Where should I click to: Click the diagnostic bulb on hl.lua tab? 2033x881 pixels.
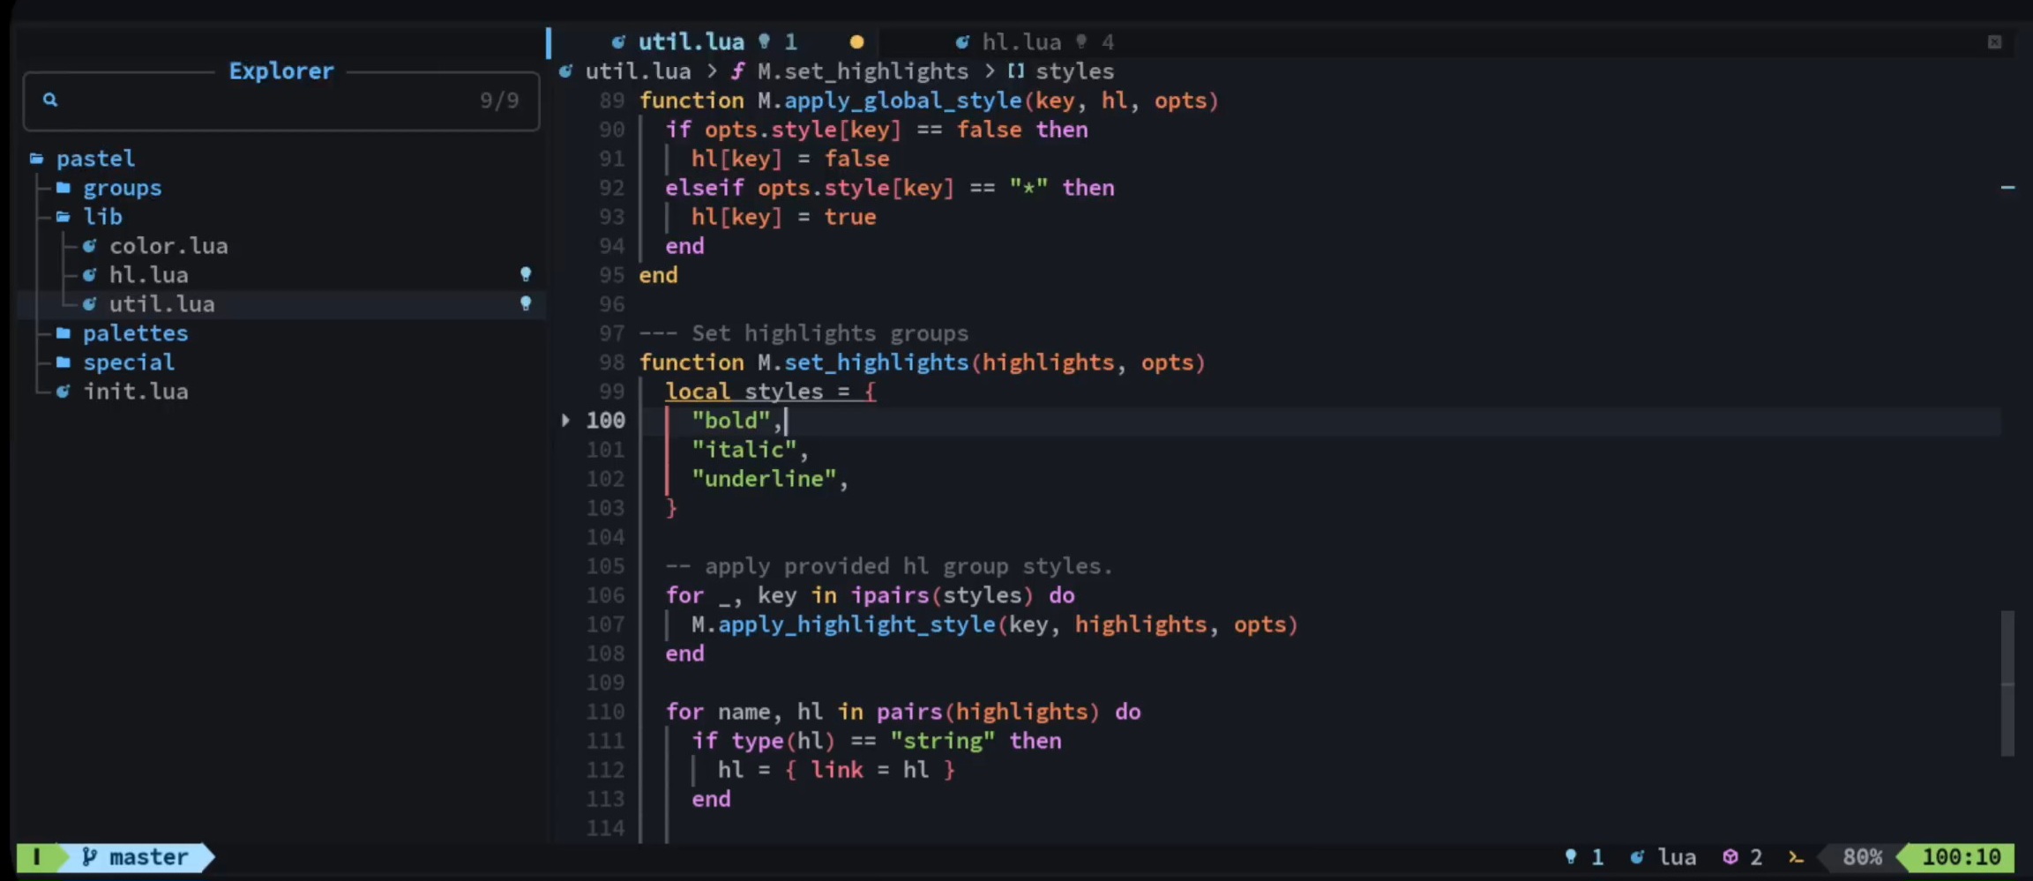1081,41
